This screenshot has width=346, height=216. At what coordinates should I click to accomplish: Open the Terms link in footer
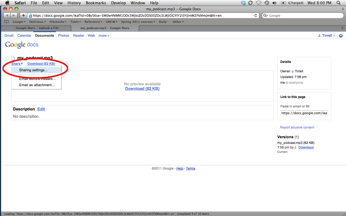tap(191, 168)
